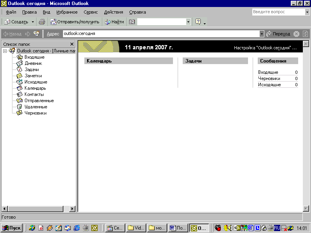Launch Internet Explorer from quick launch
The height and width of the screenshot is (233, 311).
pos(77,228)
